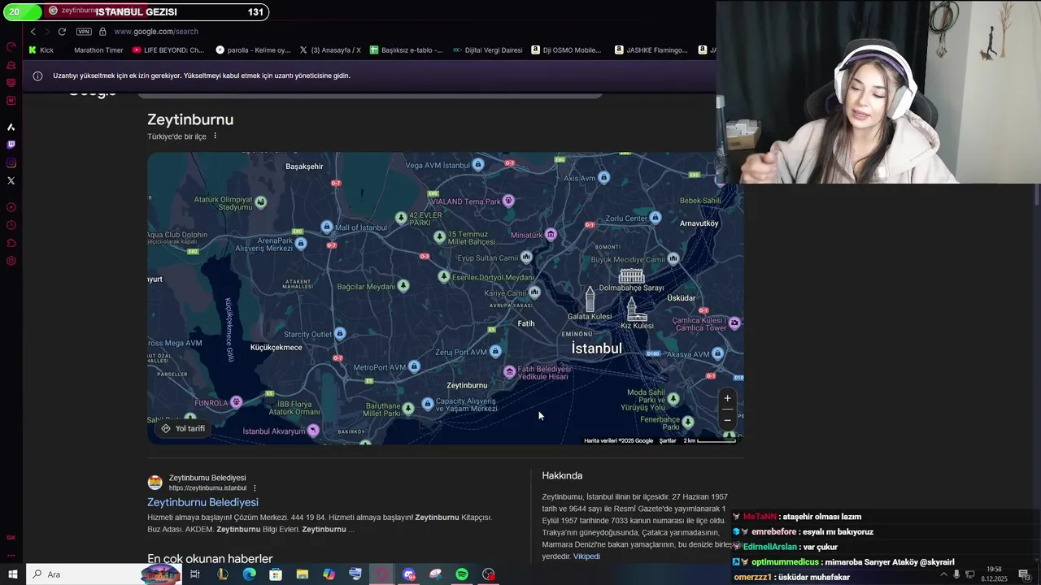Open the Zeytinburnu Belediyesi result title
This screenshot has height=585, width=1041.
click(203, 502)
